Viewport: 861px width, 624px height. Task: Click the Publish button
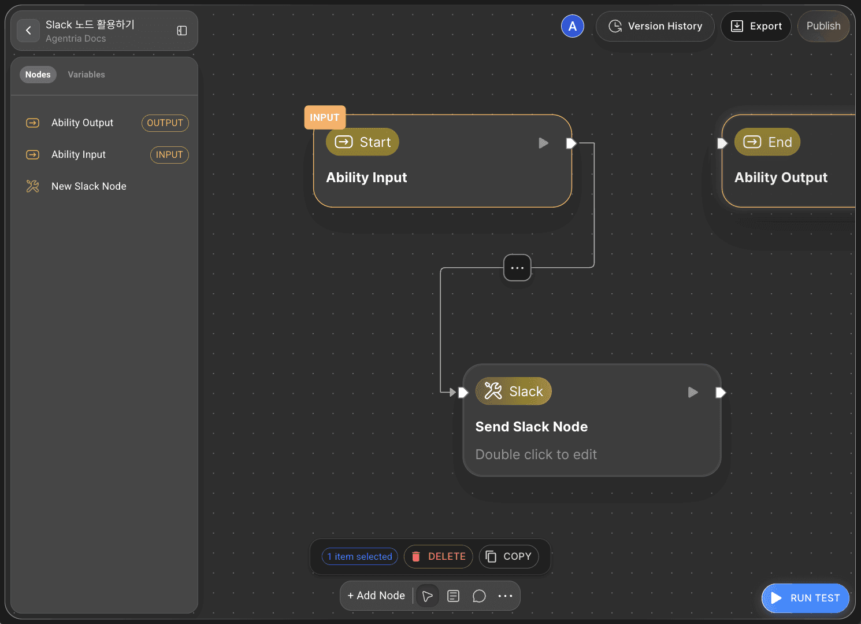pos(823,26)
